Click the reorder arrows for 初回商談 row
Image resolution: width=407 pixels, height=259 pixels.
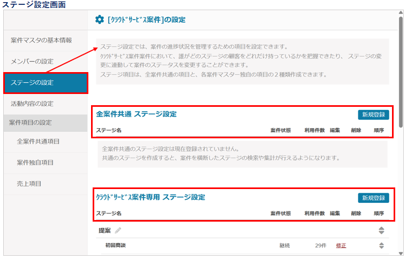tap(381, 246)
